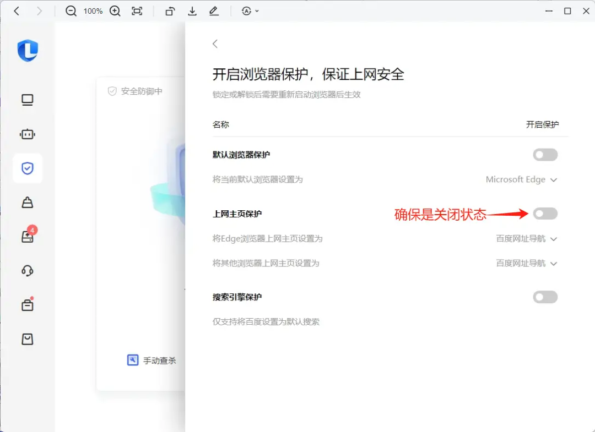This screenshot has width=595, height=432.
Task: Open the toolbox briefcase sidebar icon
Action: pos(28,305)
